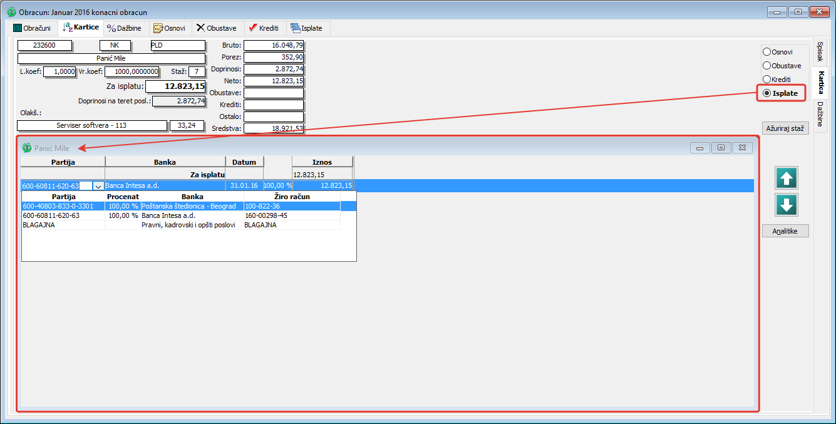This screenshot has height=424, width=836.
Task: Expand the Partija dropdown arrow
Action: (98, 186)
